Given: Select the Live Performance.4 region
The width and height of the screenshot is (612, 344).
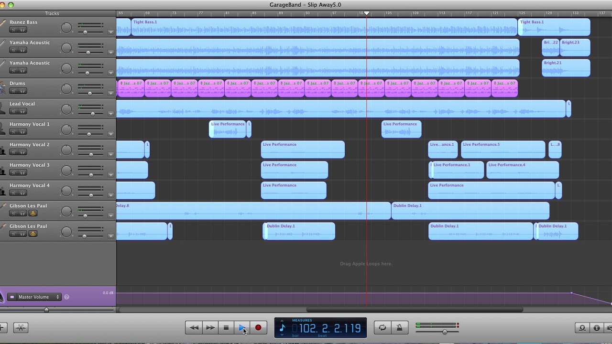Looking at the screenshot, I should (522, 170).
